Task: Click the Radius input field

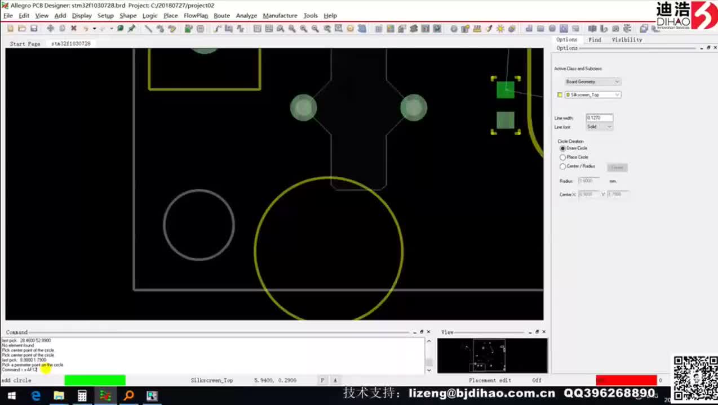Action: pyautogui.click(x=588, y=181)
